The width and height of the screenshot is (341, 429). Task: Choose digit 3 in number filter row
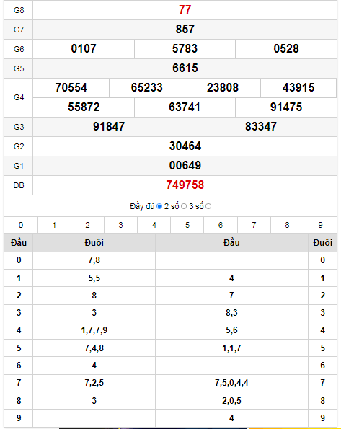120,225
